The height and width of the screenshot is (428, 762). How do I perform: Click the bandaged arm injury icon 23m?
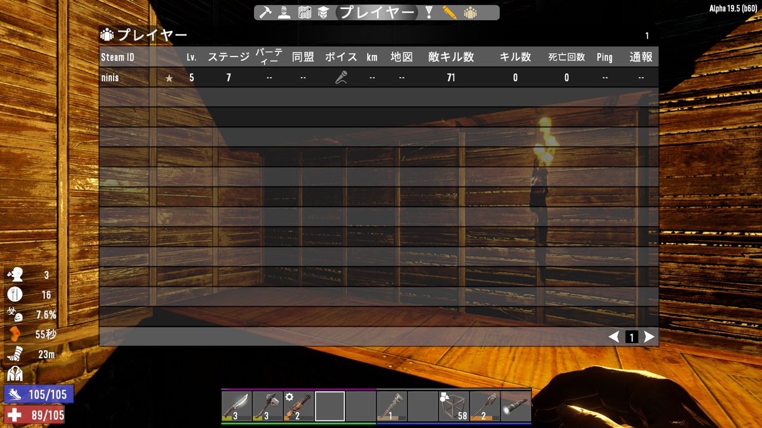point(15,354)
